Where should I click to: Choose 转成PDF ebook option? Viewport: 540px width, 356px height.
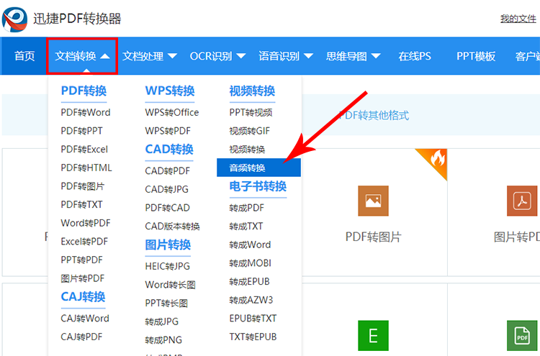point(246,208)
